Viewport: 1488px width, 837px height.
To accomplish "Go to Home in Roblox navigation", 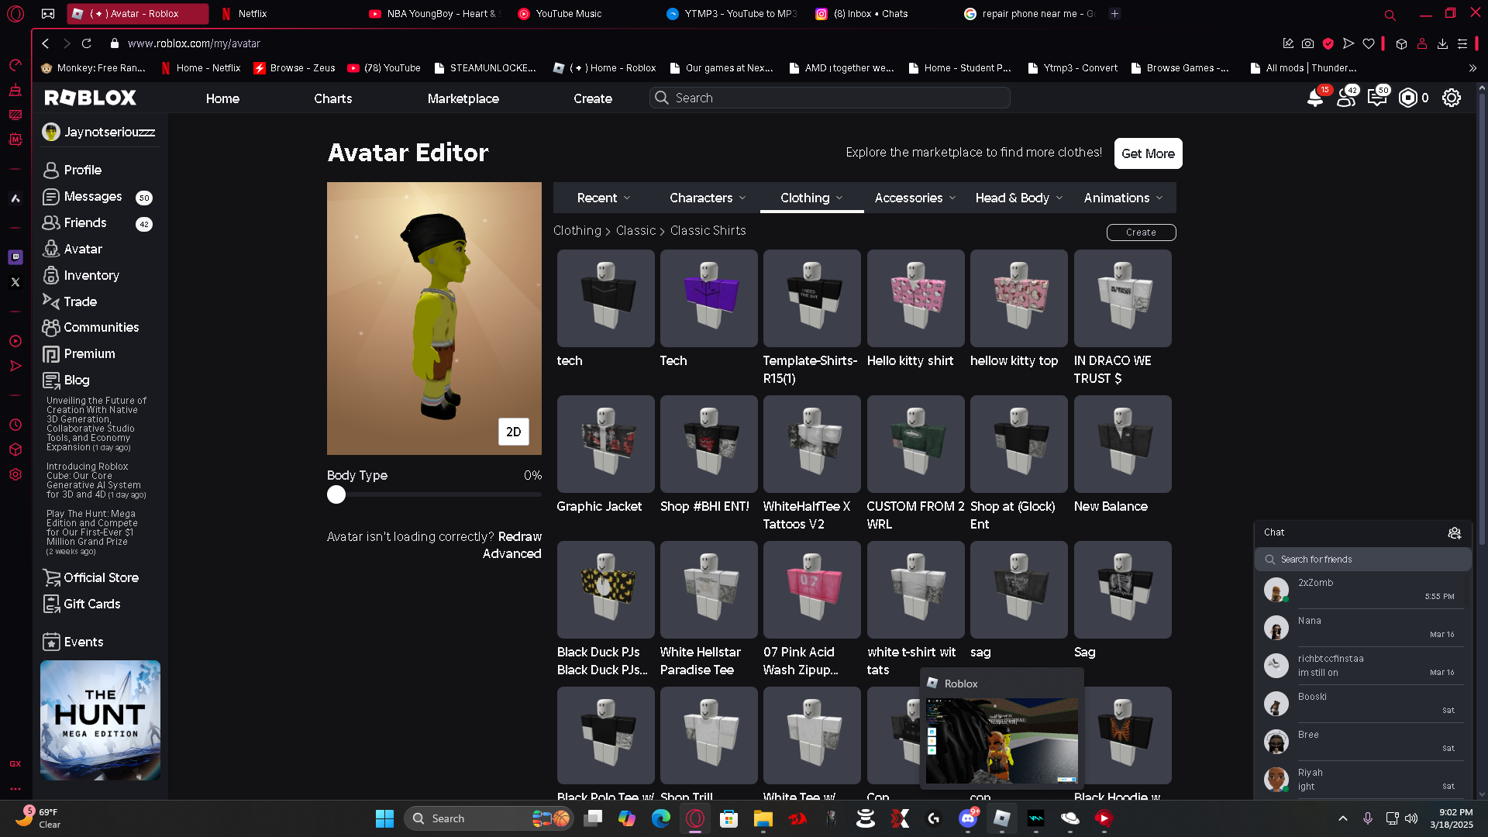I will click(222, 98).
